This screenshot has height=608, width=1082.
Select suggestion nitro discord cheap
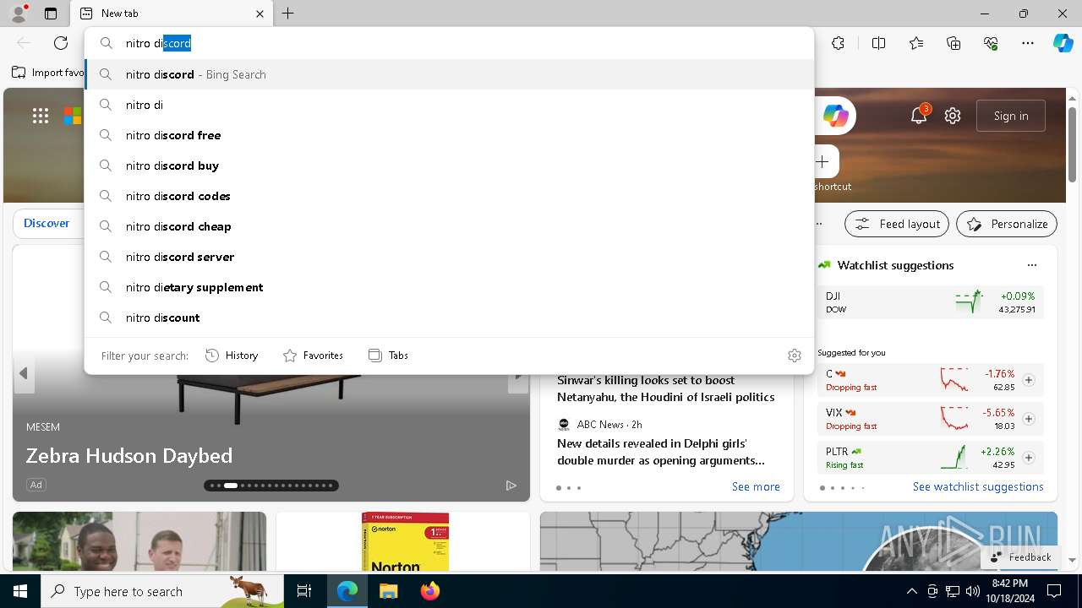pyautogui.click(x=450, y=226)
